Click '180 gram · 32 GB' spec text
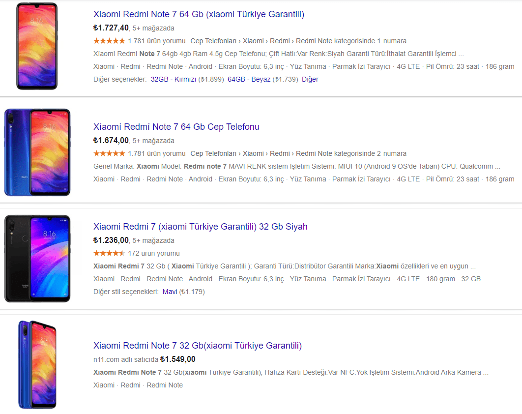This screenshot has width=522, height=414. point(453,279)
